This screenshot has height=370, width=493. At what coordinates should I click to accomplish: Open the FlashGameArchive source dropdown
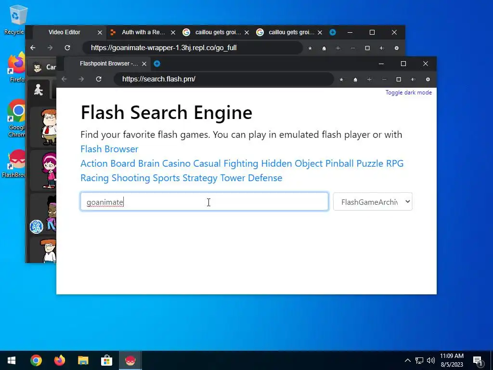pyautogui.click(x=373, y=202)
